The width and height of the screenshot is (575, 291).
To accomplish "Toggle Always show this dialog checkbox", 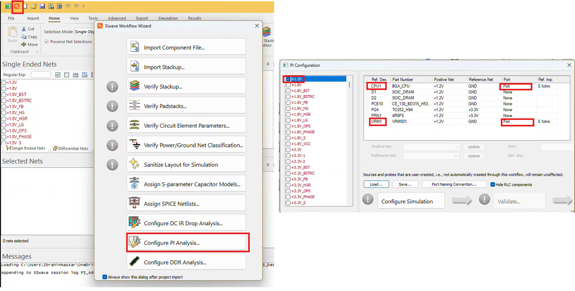I will point(105,277).
